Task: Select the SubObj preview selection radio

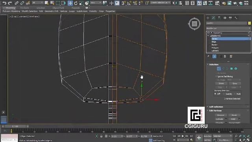Action: [x=224, y=94]
